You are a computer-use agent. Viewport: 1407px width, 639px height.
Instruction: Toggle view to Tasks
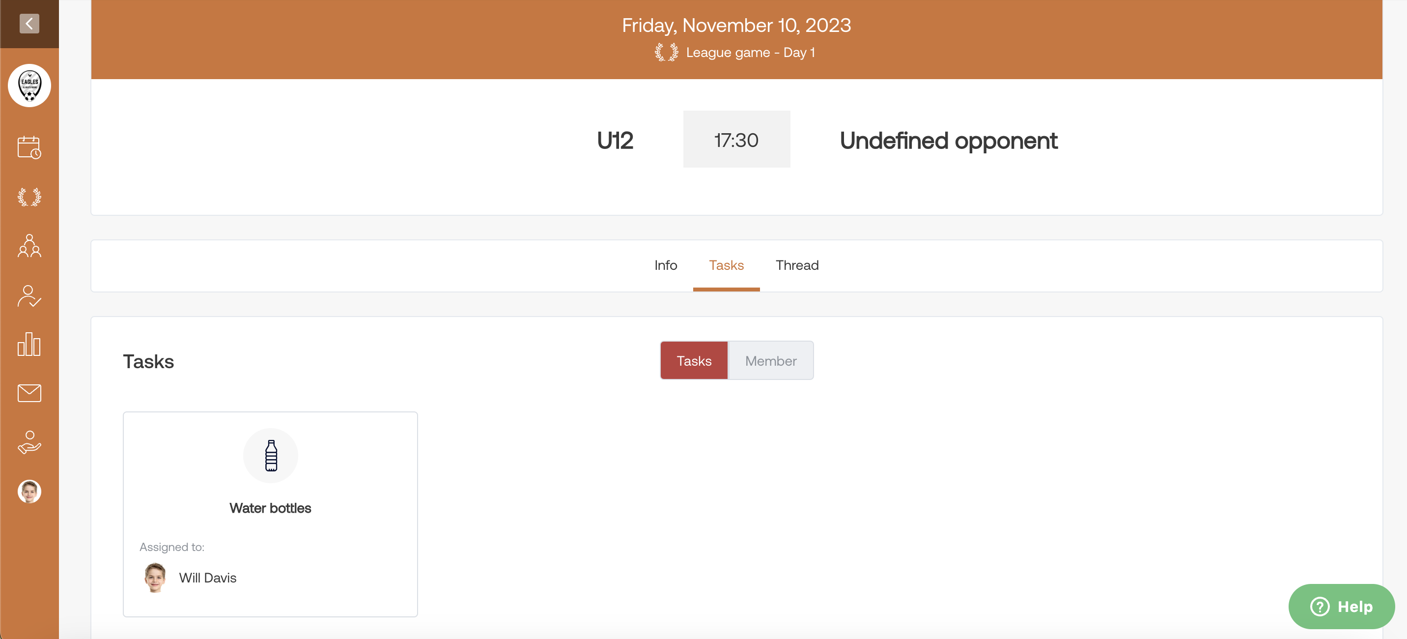[694, 361]
